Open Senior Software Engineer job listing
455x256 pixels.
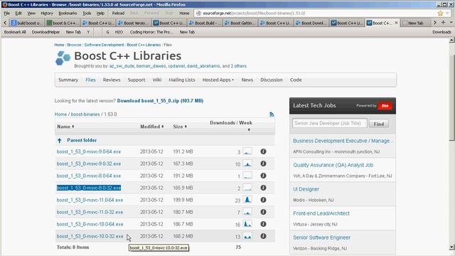point(321,238)
